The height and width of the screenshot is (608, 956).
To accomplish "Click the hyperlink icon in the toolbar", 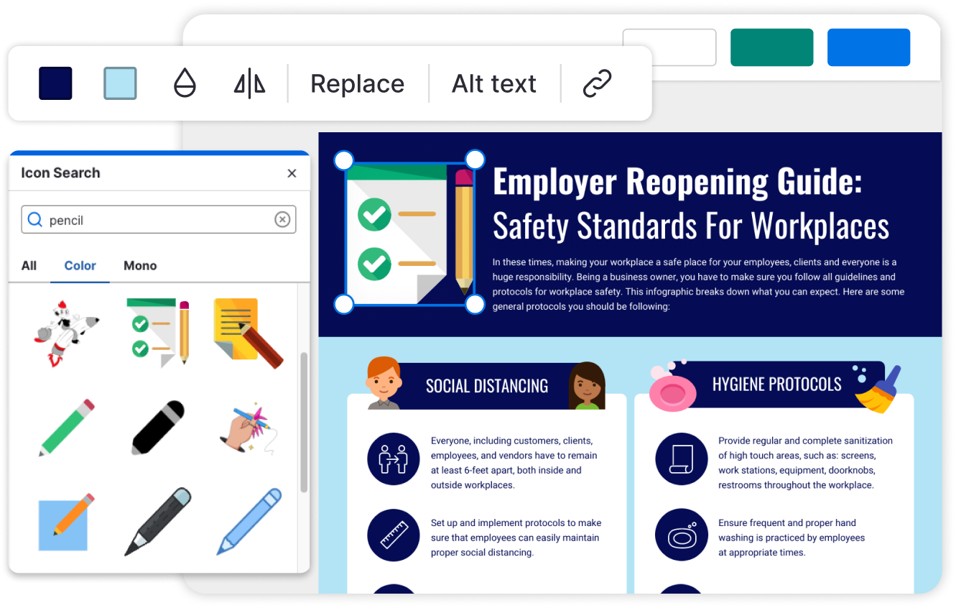I will 595,83.
